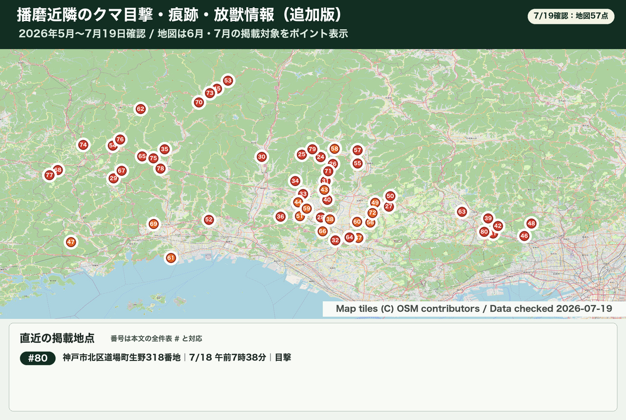Open map marker 70

click(199, 103)
